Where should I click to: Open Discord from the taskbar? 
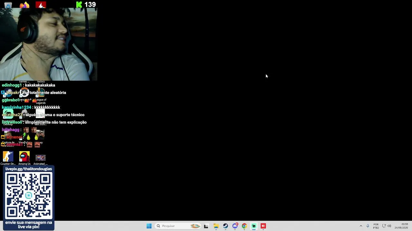pyautogui.click(x=235, y=226)
